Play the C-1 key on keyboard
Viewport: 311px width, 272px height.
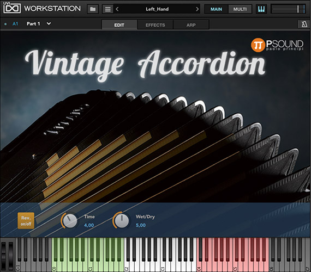18,266
